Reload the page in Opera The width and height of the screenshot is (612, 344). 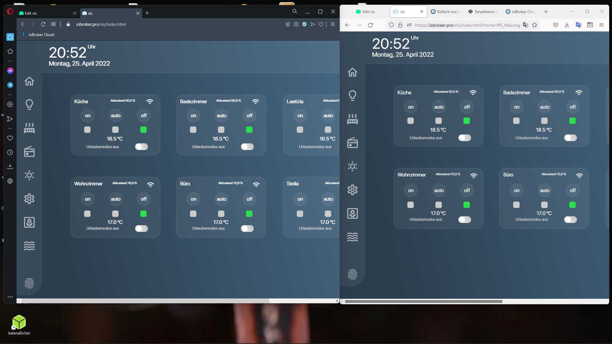point(43,24)
